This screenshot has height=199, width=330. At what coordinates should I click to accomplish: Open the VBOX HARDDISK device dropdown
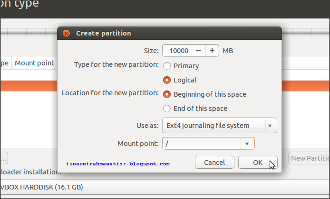pos(143,186)
